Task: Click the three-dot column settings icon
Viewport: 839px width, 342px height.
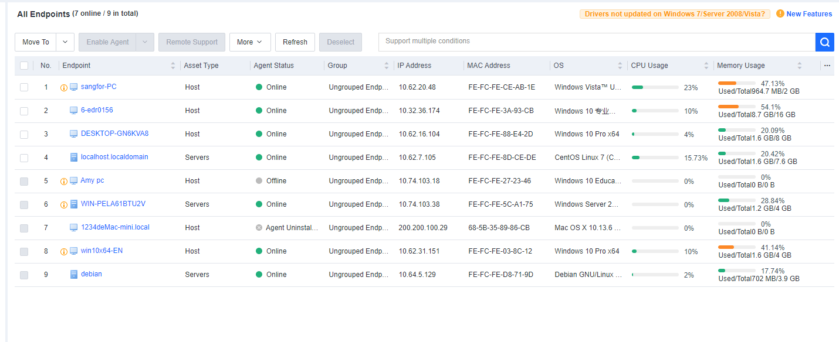Action: pyautogui.click(x=827, y=66)
